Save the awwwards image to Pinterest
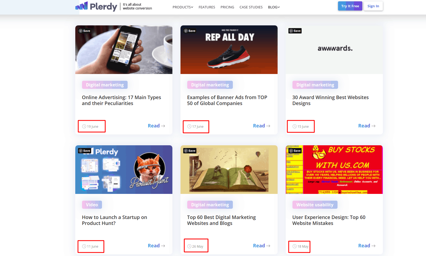The width and height of the screenshot is (426, 256). (x=295, y=31)
